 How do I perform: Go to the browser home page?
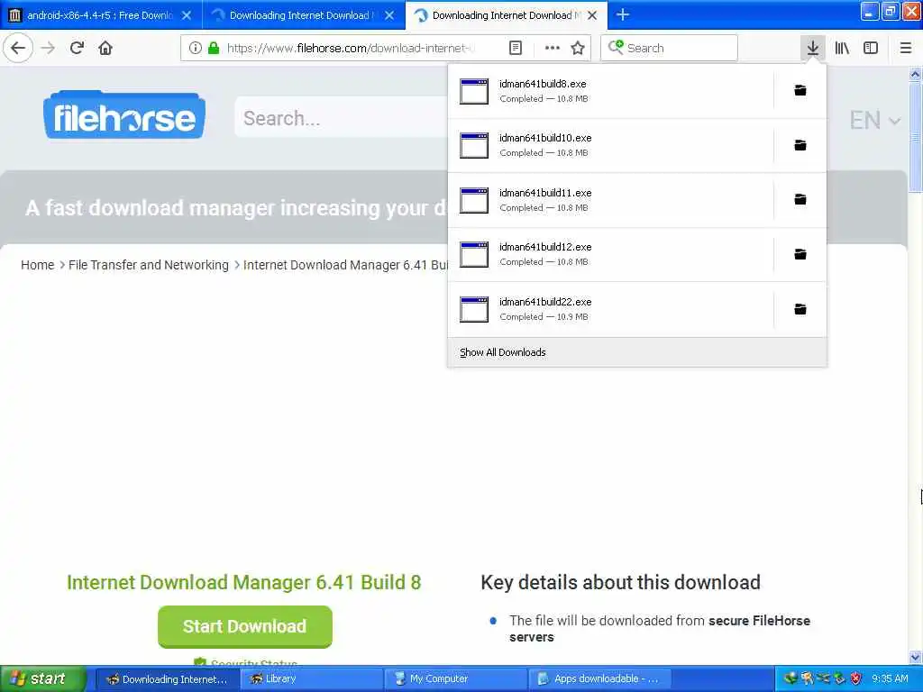(105, 48)
